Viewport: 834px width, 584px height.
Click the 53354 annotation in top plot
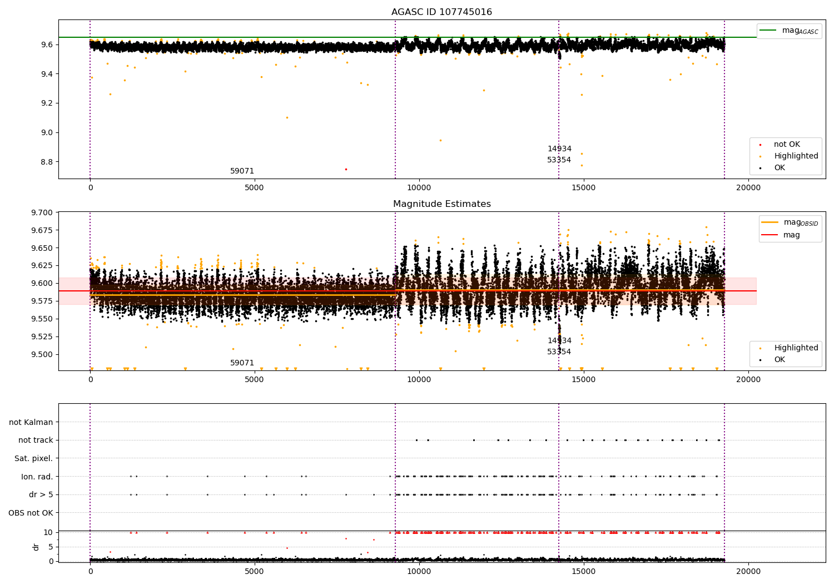click(559, 160)
